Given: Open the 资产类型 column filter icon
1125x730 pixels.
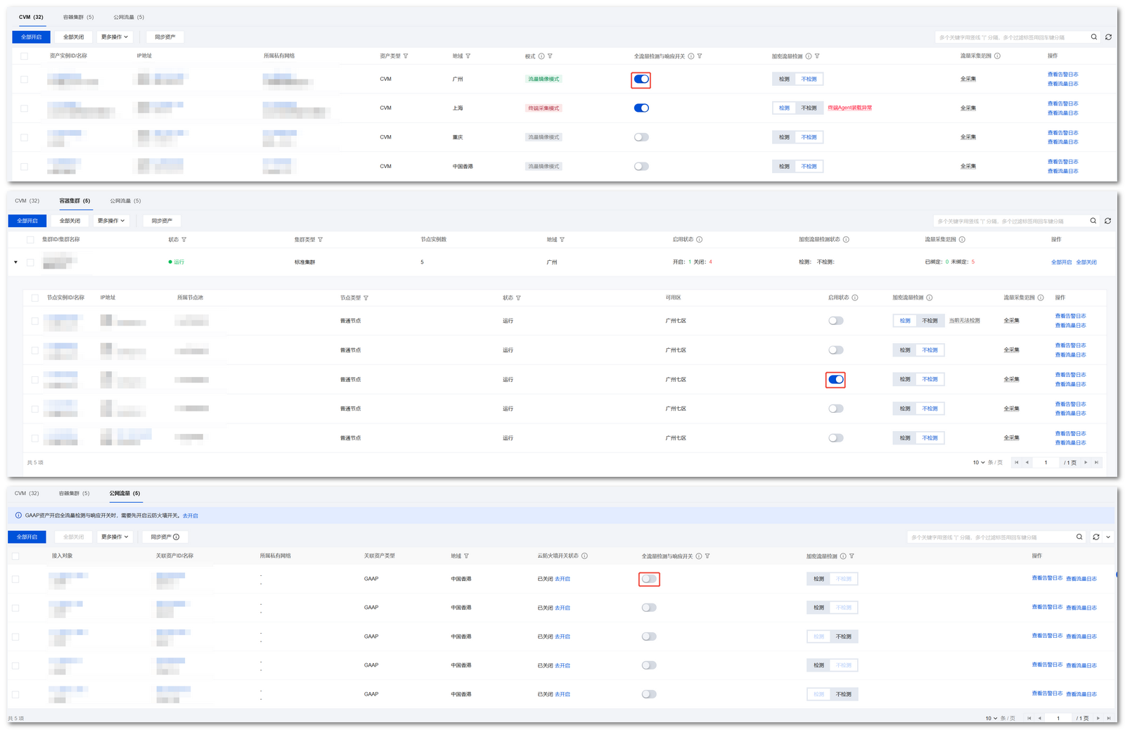Looking at the screenshot, I should 406,56.
